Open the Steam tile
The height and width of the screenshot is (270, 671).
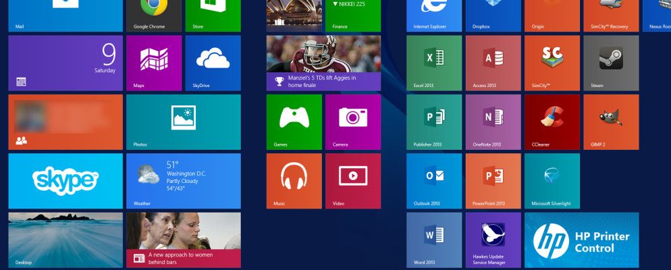click(x=611, y=63)
